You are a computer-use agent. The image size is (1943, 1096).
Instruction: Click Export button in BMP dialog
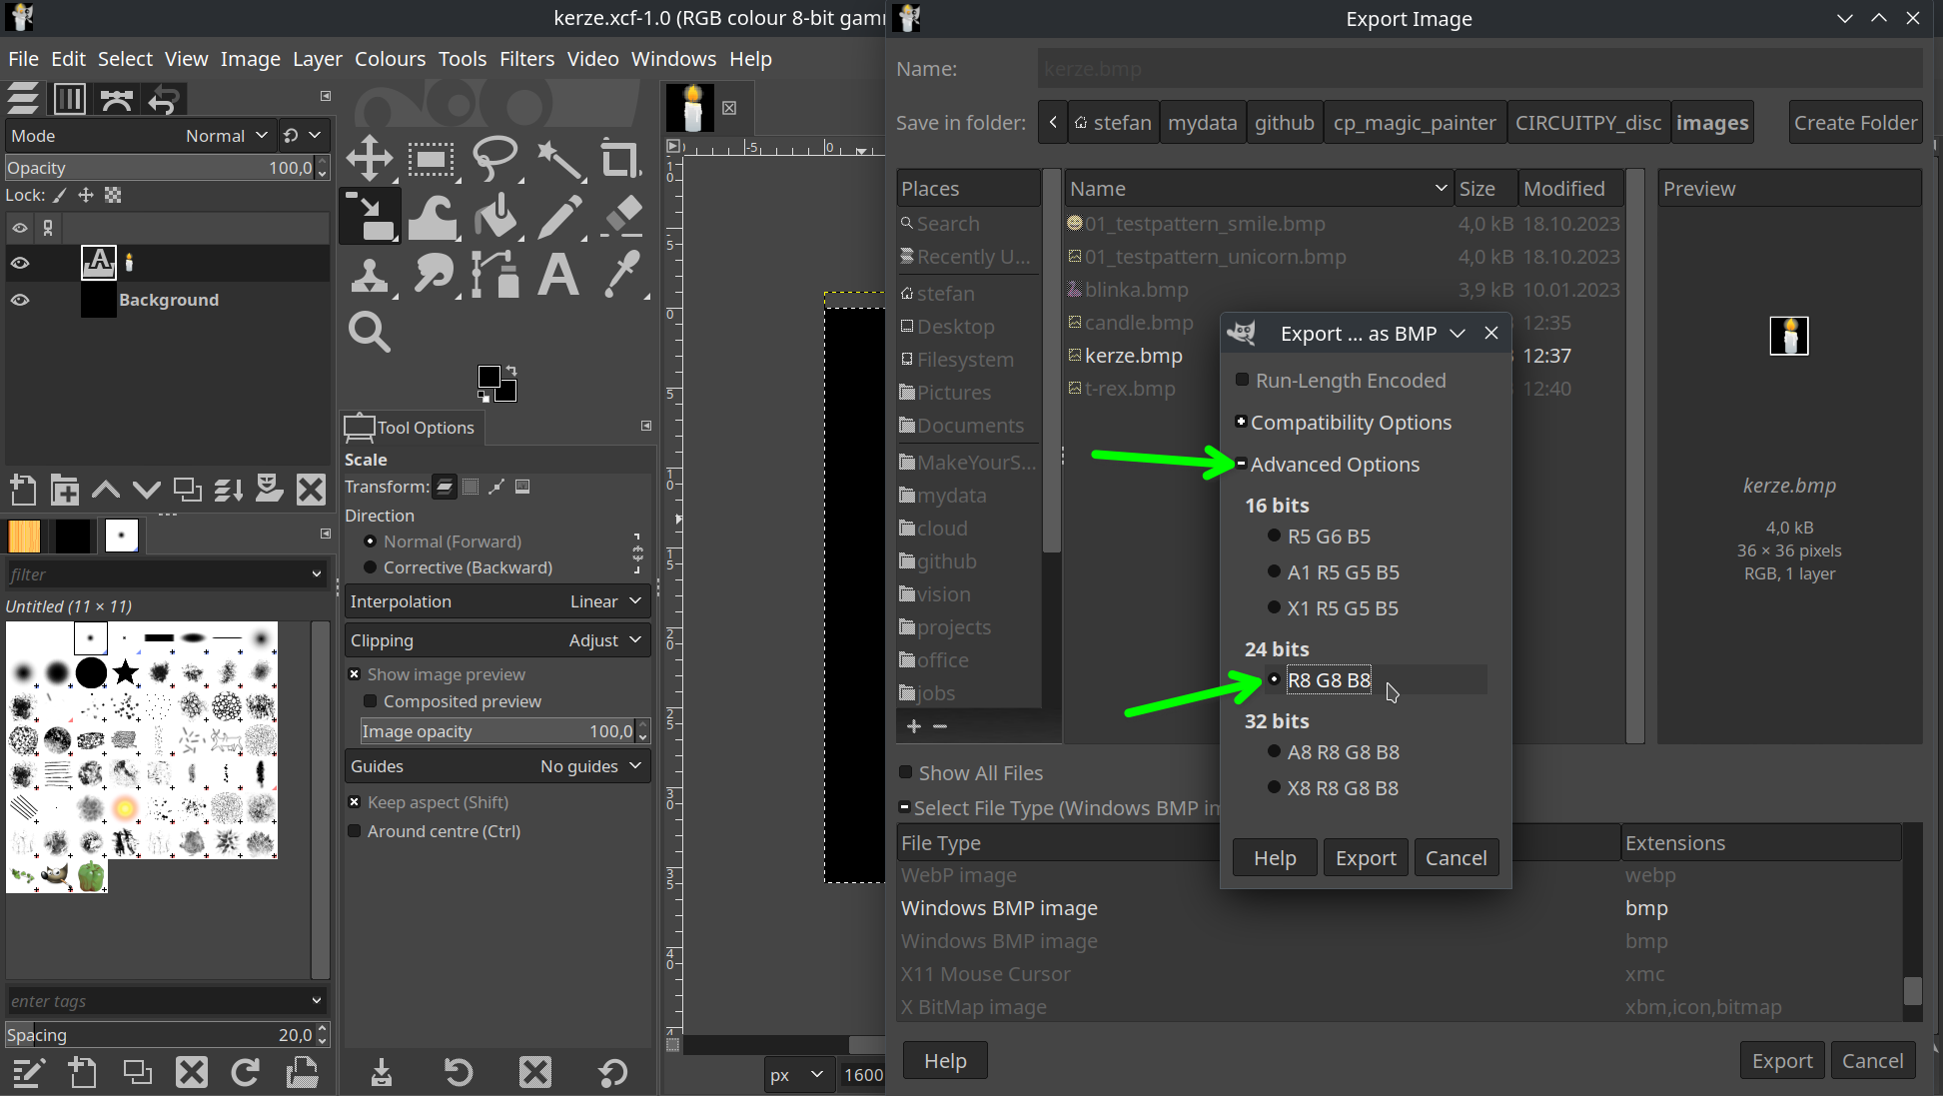[1364, 857]
